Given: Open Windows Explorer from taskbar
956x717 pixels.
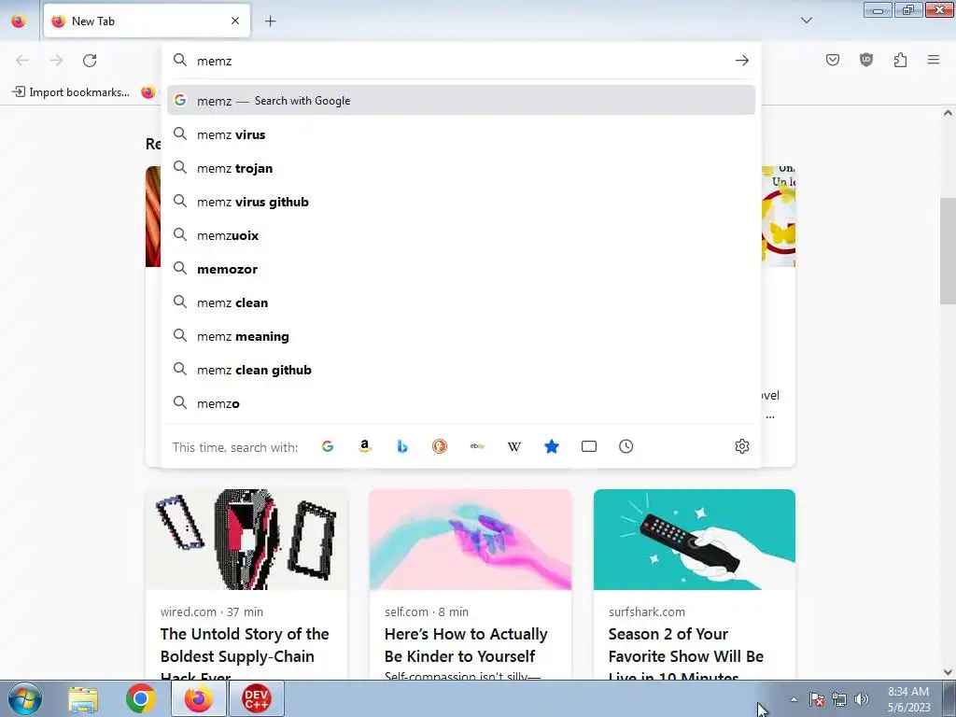Looking at the screenshot, I should click(x=83, y=698).
